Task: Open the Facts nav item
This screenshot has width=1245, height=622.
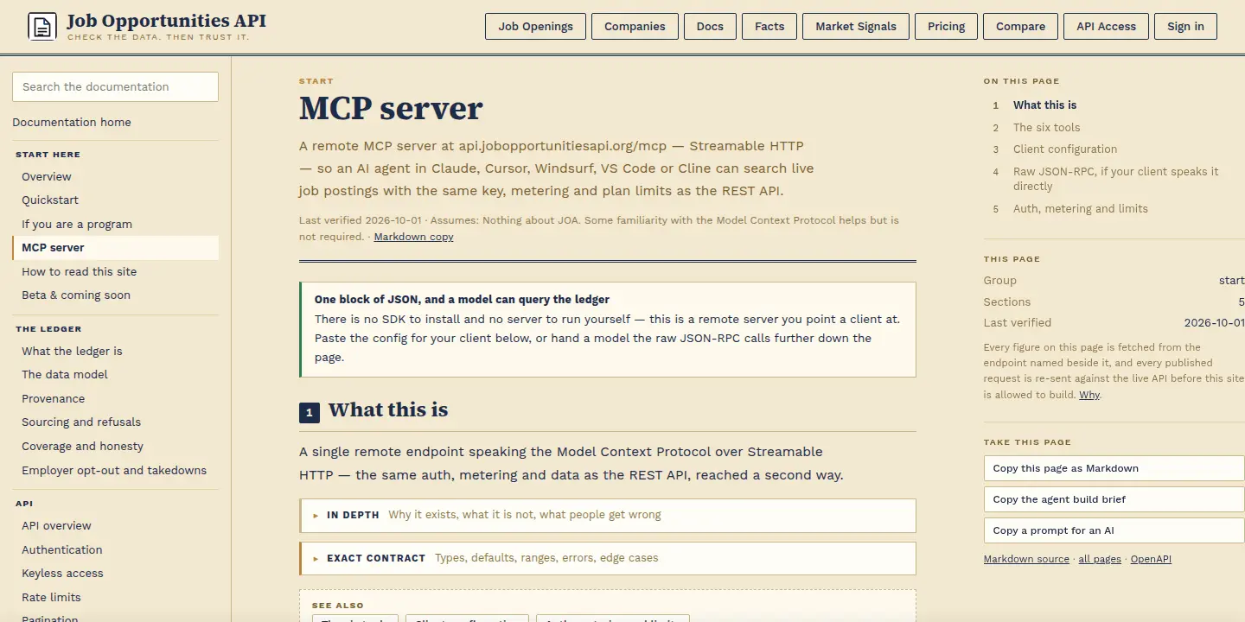Action: [x=769, y=26]
